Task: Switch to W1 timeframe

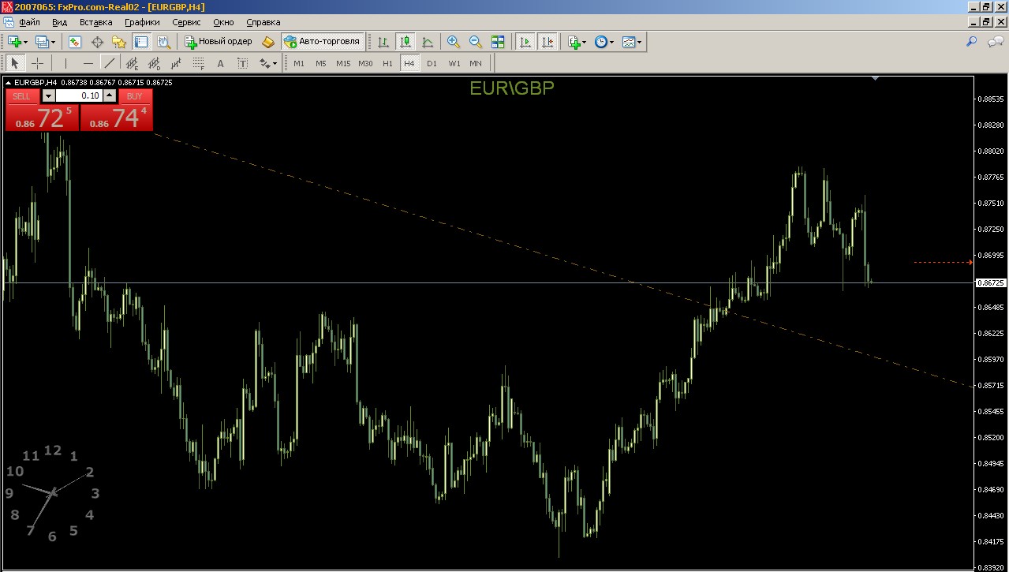Action: click(454, 63)
